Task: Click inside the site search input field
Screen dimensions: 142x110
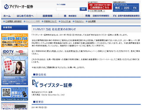Action: tap(67, 9)
